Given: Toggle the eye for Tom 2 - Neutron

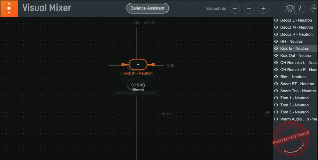Looking at the screenshot, I should (x=276, y=105).
